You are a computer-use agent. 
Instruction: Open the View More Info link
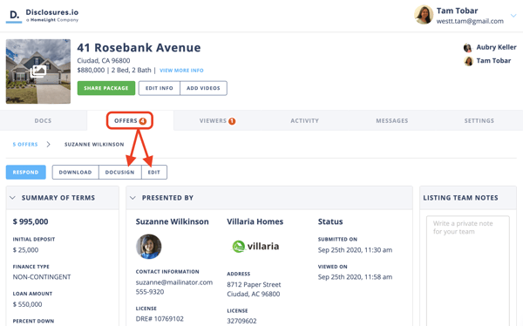[x=181, y=71]
